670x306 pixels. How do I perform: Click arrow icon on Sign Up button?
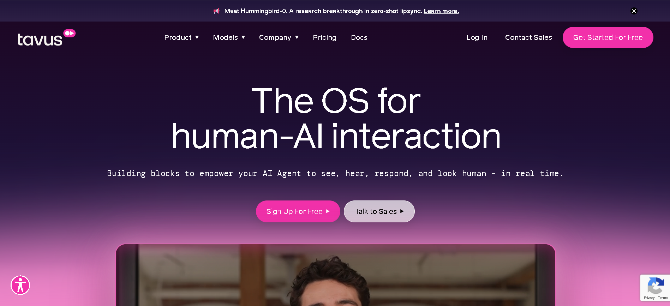tap(328, 211)
